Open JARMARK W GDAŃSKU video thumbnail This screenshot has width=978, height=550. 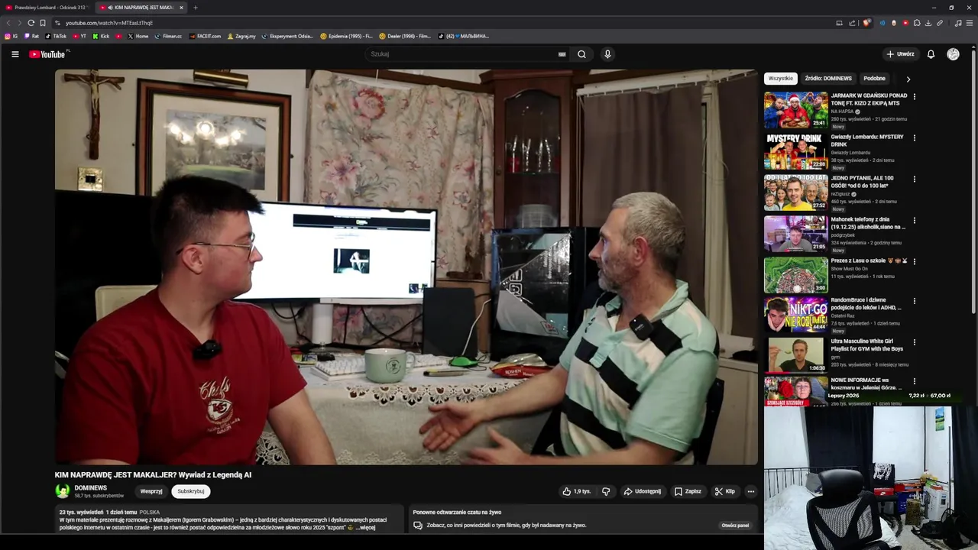click(x=795, y=110)
